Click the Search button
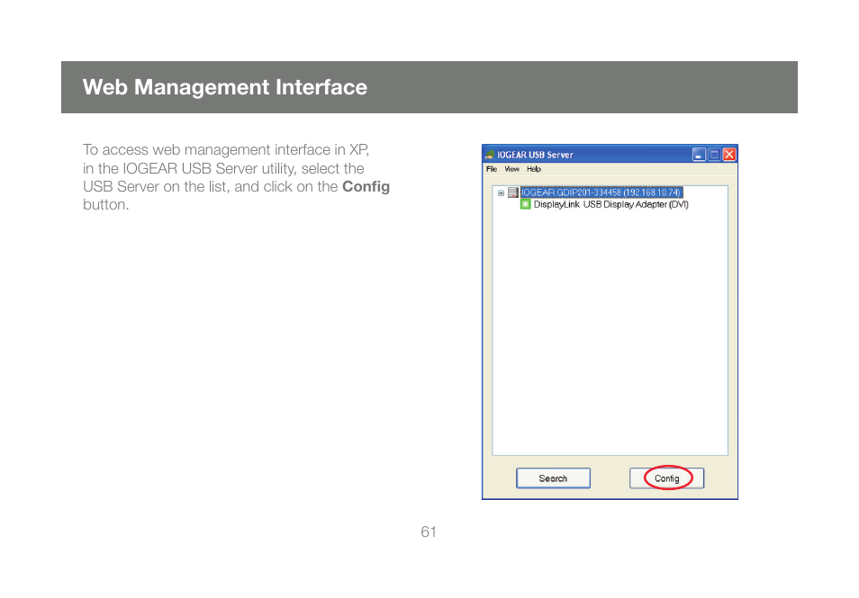This screenshot has width=859, height=598. tap(554, 478)
